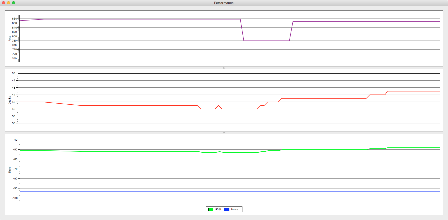Click the 36 tick on Quality axis

[14, 123]
